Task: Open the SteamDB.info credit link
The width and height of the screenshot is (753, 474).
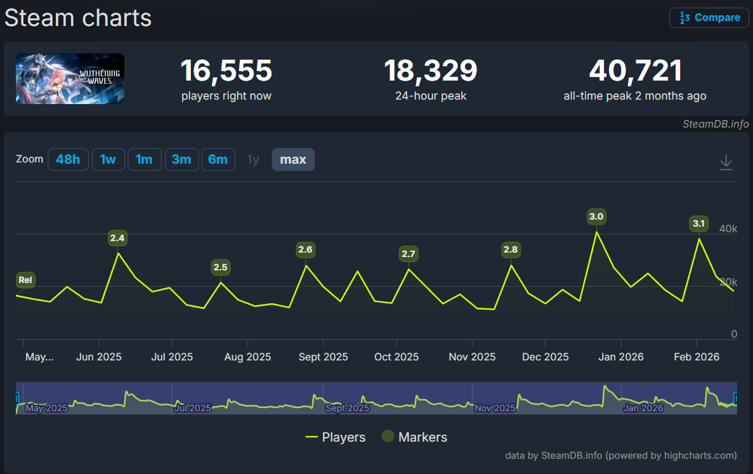Action: tap(716, 124)
